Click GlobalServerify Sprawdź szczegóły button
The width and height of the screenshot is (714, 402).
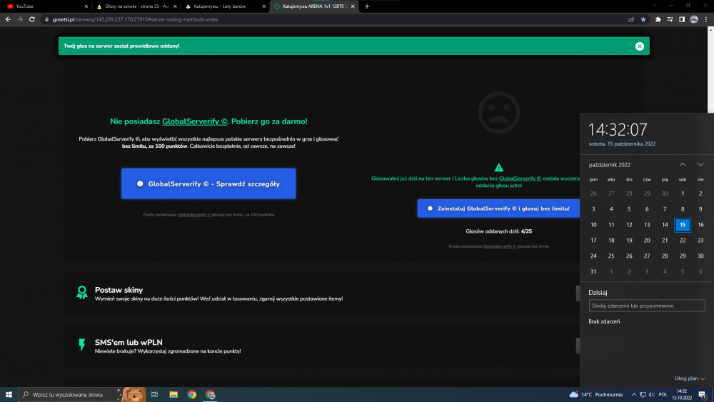pyautogui.click(x=208, y=184)
